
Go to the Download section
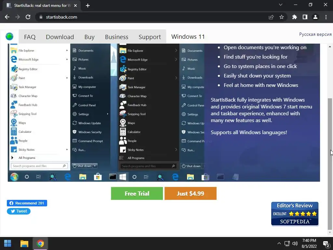(x=60, y=37)
